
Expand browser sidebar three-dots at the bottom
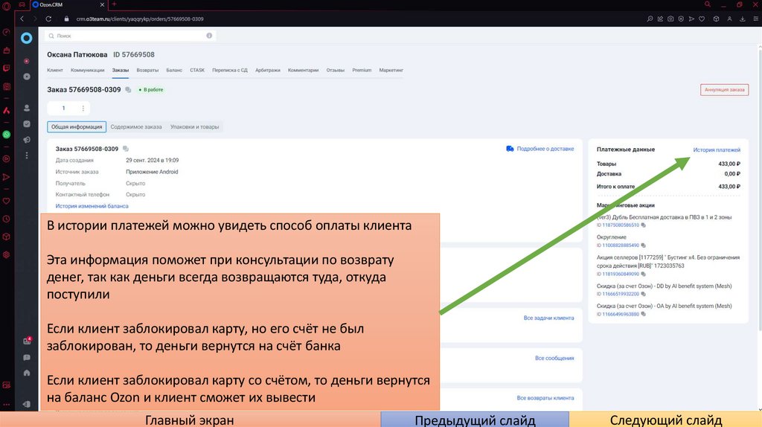6,404
